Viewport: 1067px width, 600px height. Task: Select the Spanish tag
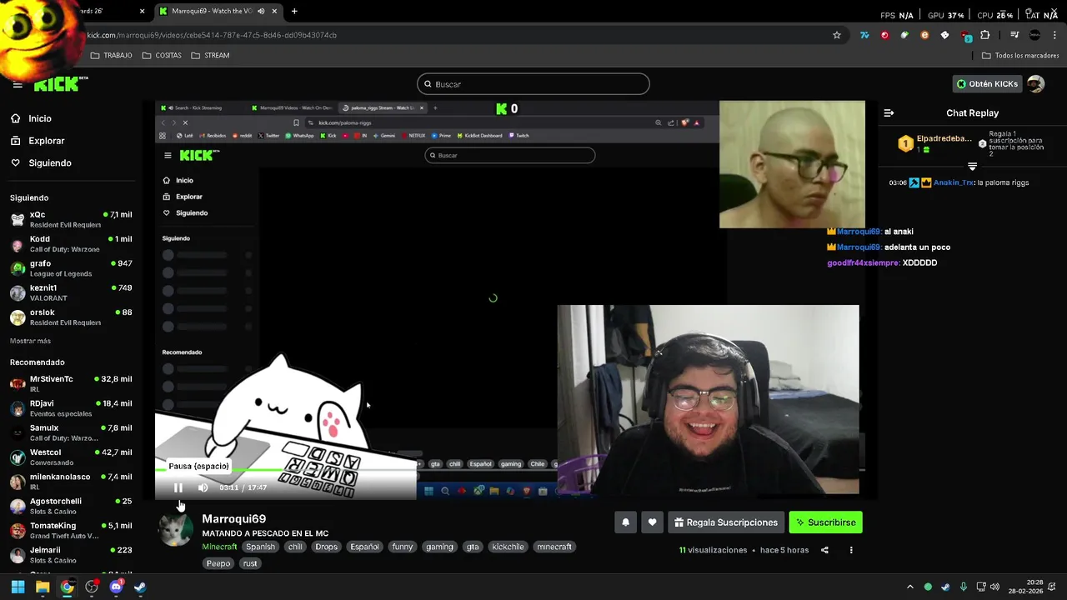[260, 547]
